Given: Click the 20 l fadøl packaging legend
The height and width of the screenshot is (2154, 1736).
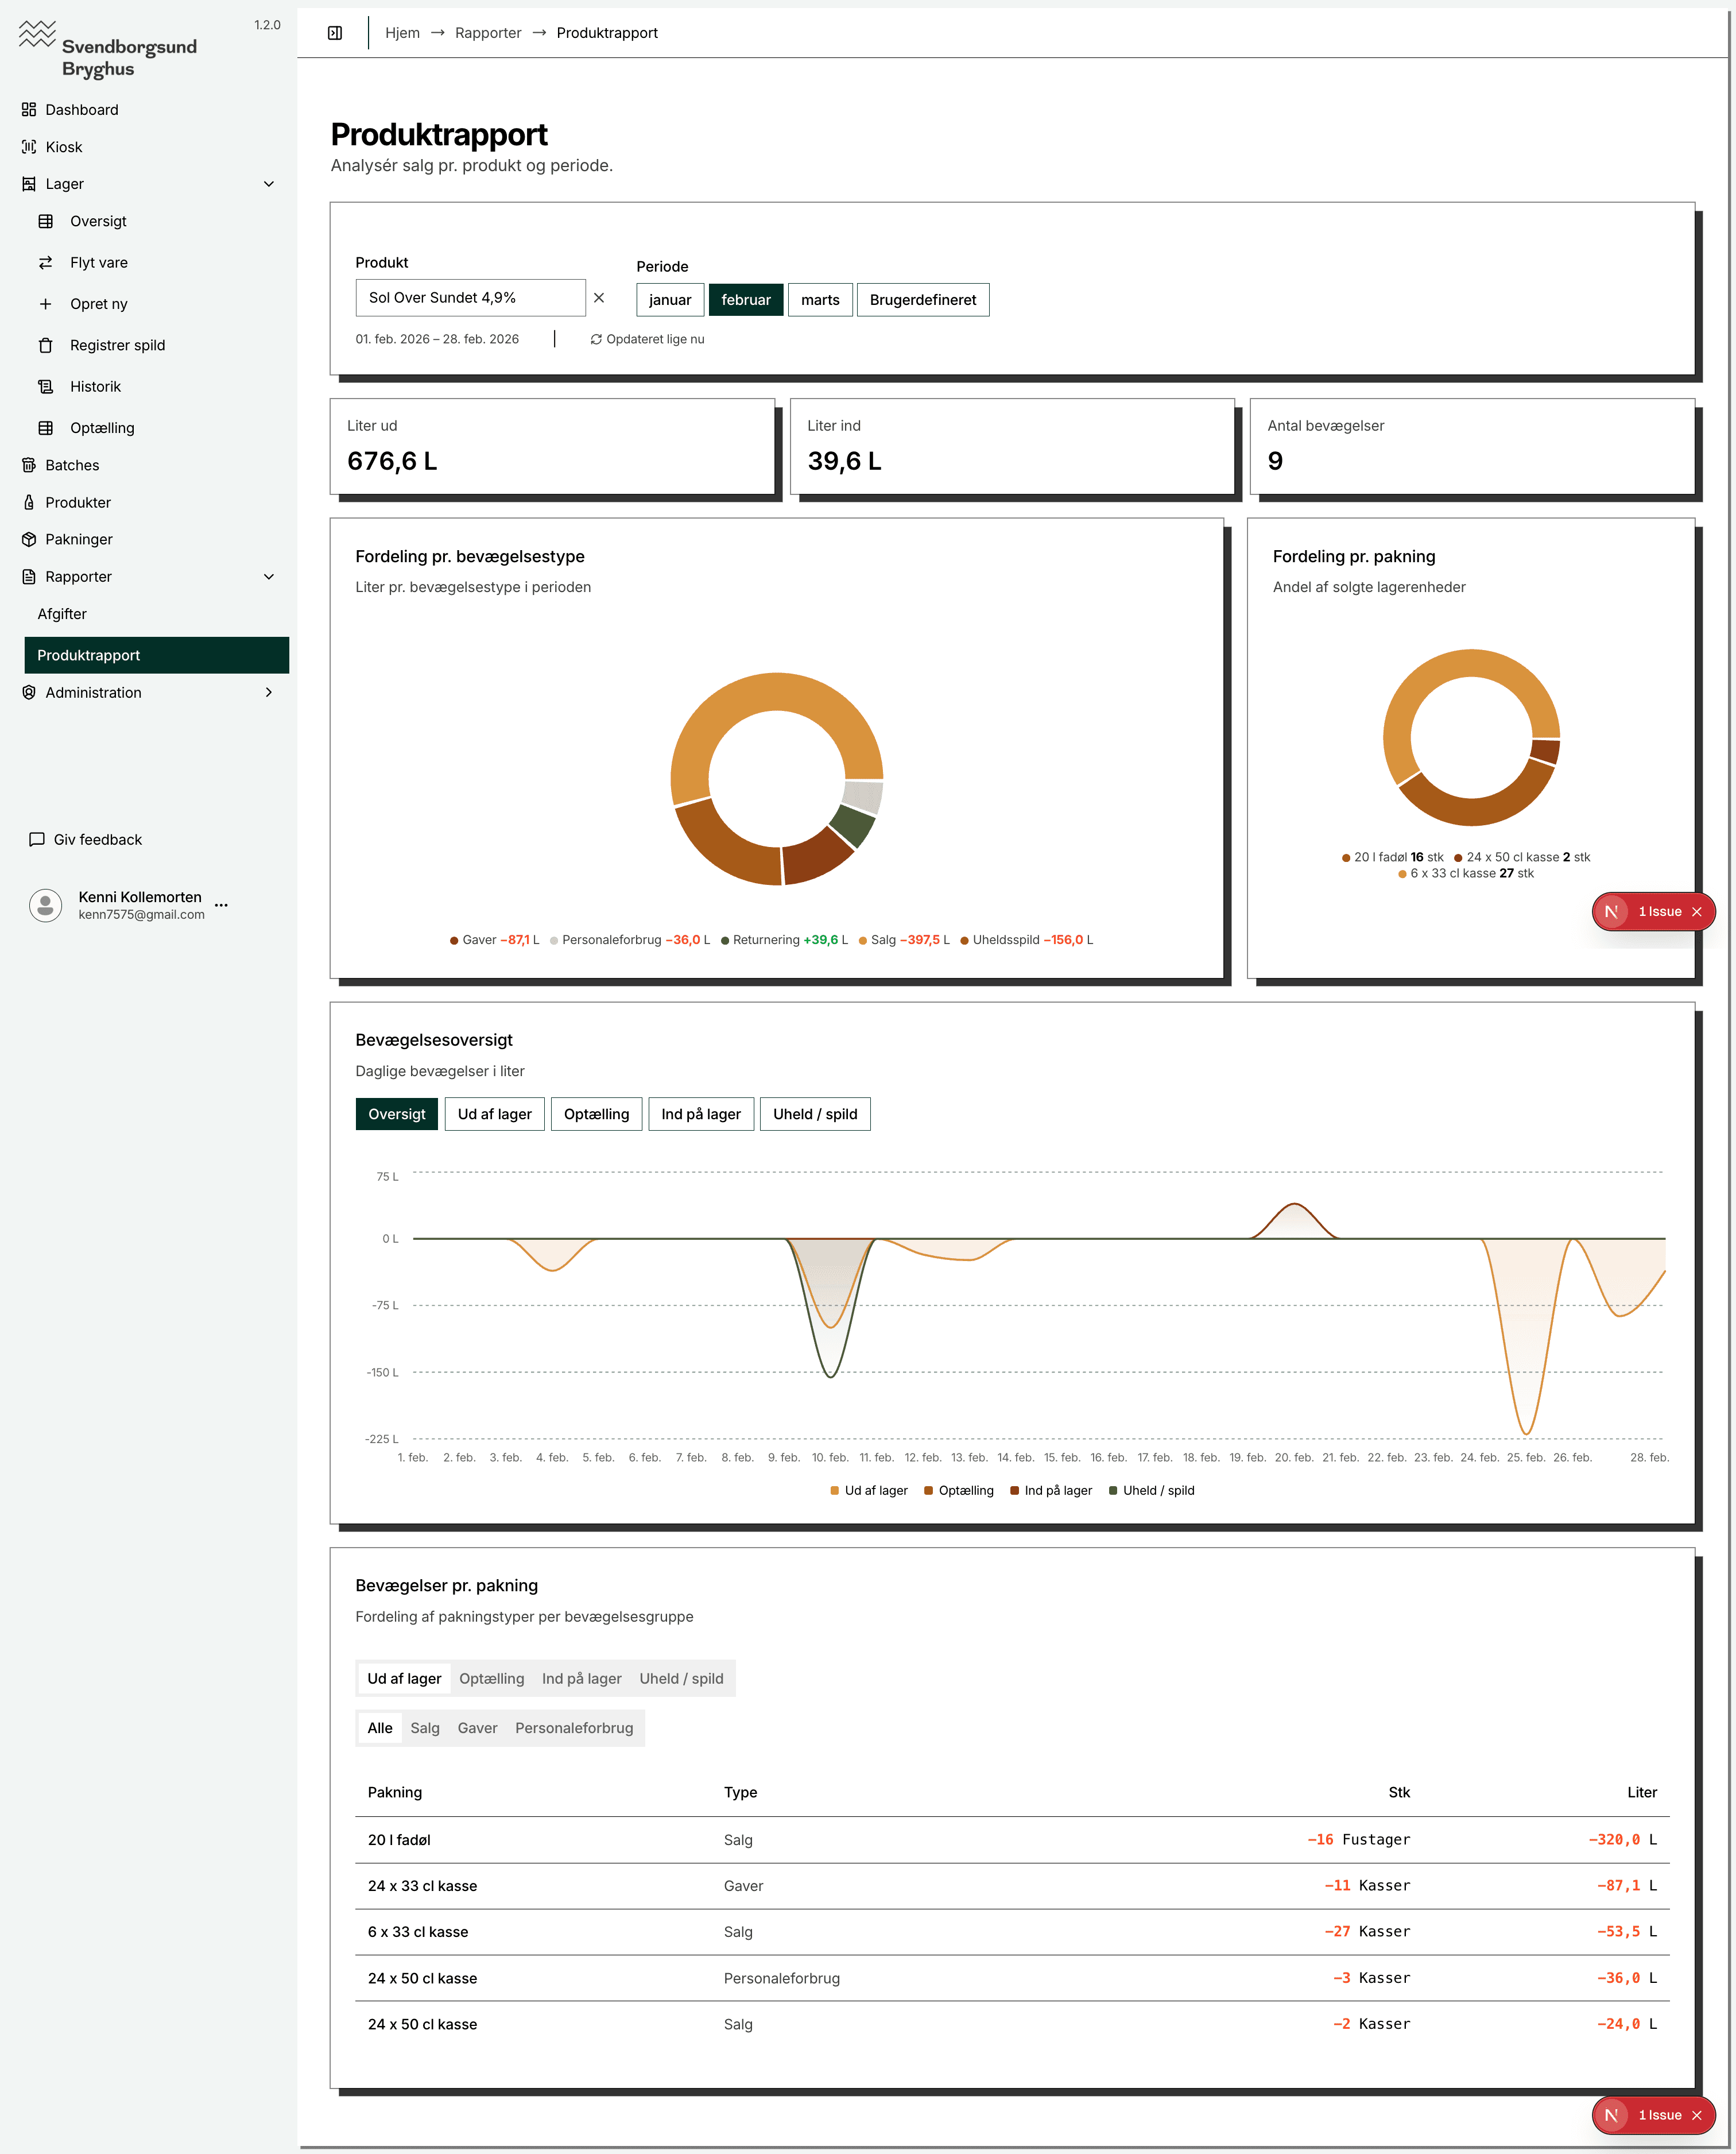Looking at the screenshot, I should coord(1393,857).
